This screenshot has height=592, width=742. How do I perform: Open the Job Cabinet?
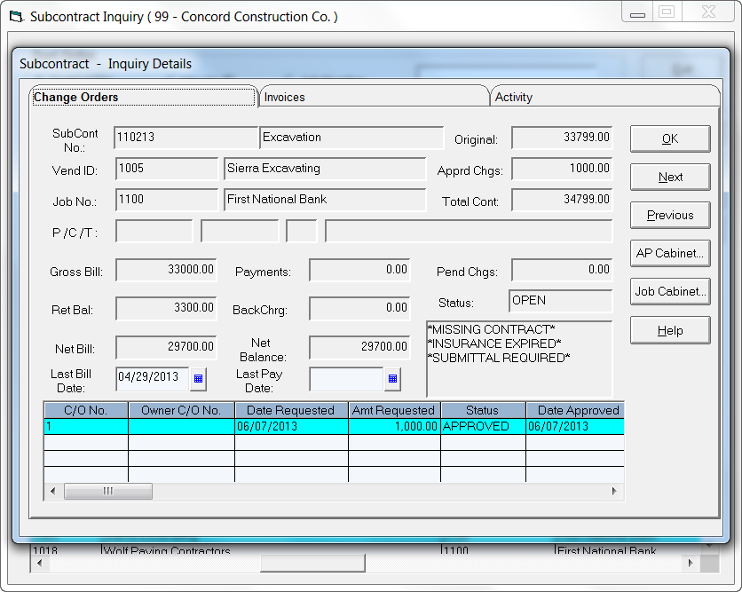coord(670,291)
